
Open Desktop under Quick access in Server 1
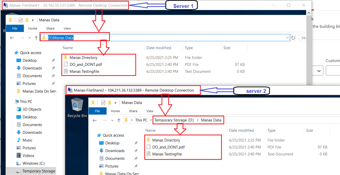(30, 60)
